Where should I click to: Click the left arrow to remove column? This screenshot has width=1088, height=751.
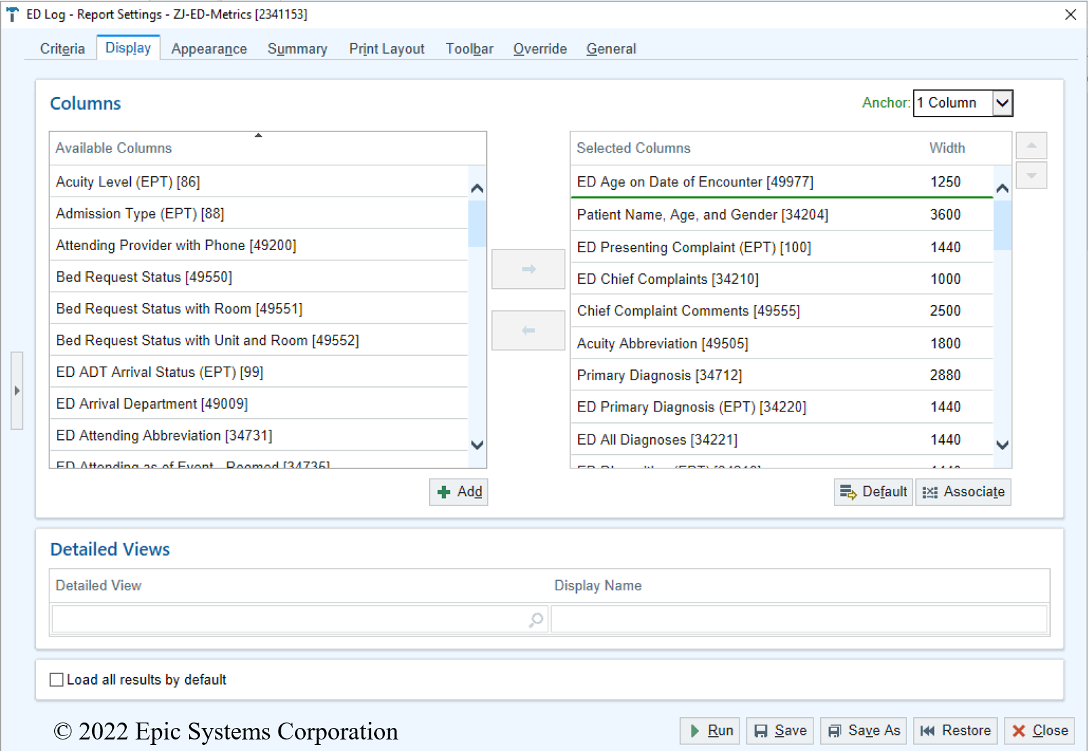pyautogui.click(x=527, y=330)
